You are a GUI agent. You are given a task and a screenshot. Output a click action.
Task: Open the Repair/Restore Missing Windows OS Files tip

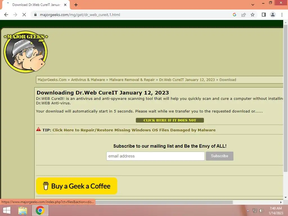pyautogui.click(x=134, y=130)
